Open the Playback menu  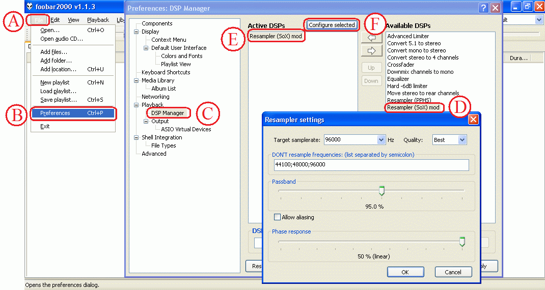98,20
